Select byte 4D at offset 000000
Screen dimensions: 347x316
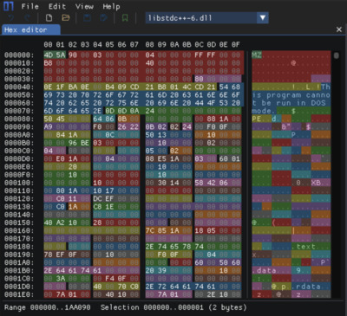point(48,55)
